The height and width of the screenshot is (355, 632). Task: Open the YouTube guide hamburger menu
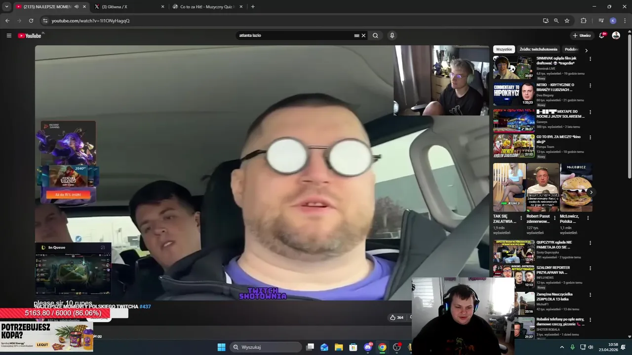click(9, 35)
